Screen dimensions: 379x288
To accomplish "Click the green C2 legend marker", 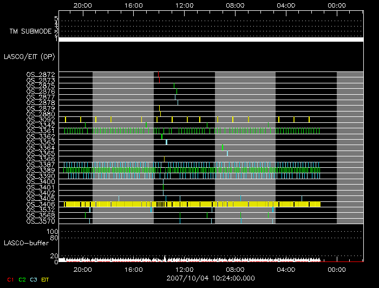I will point(22,280).
